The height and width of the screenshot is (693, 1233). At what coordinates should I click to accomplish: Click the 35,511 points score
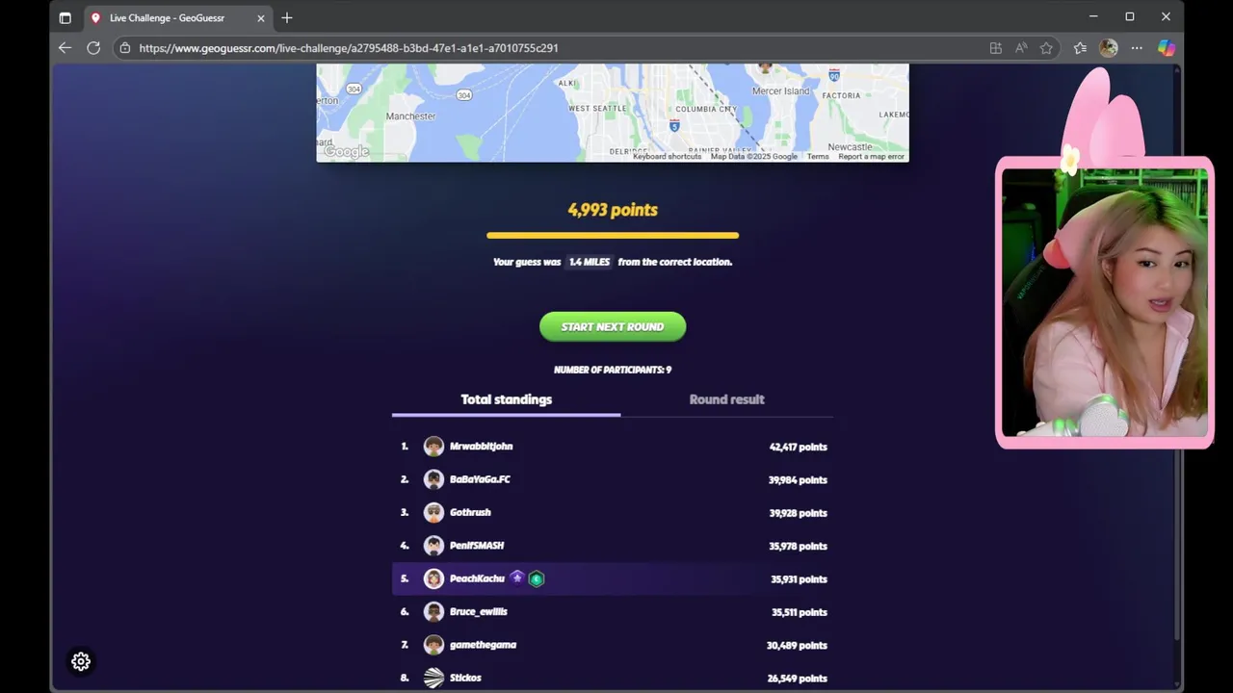[799, 612]
